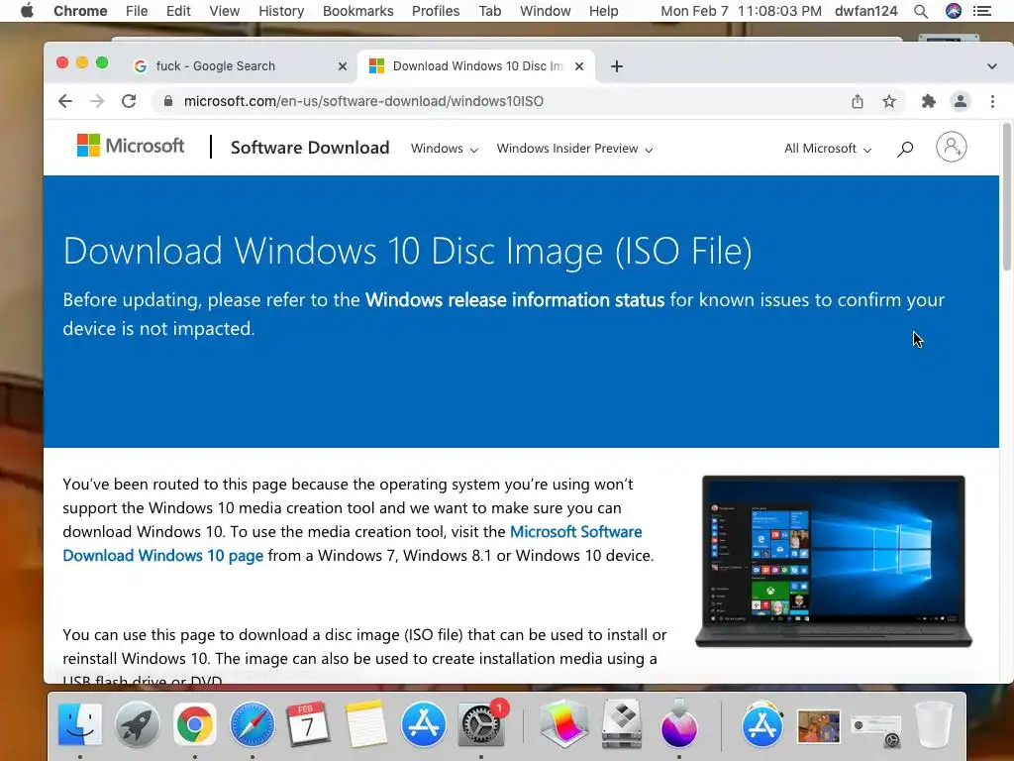This screenshot has height=761, width=1014.
Task: Open the Apple menu
Action: [x=27, y=11]
